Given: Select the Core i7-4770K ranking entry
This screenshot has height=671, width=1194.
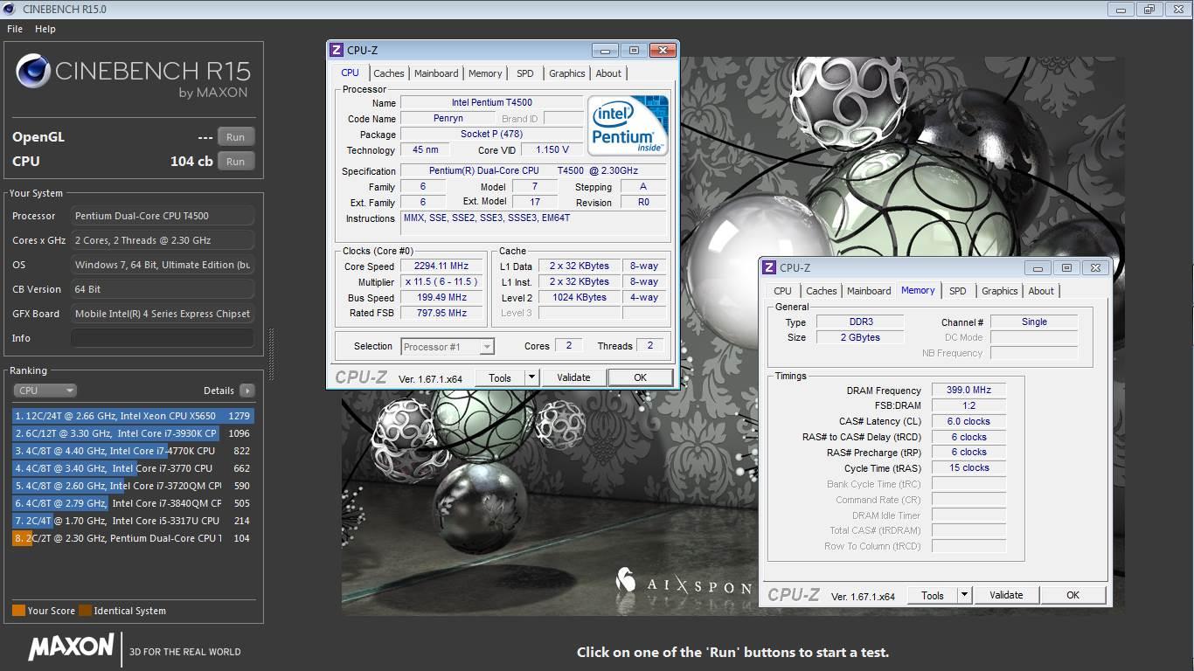Looking at the screenshot, I should point(133,451).
